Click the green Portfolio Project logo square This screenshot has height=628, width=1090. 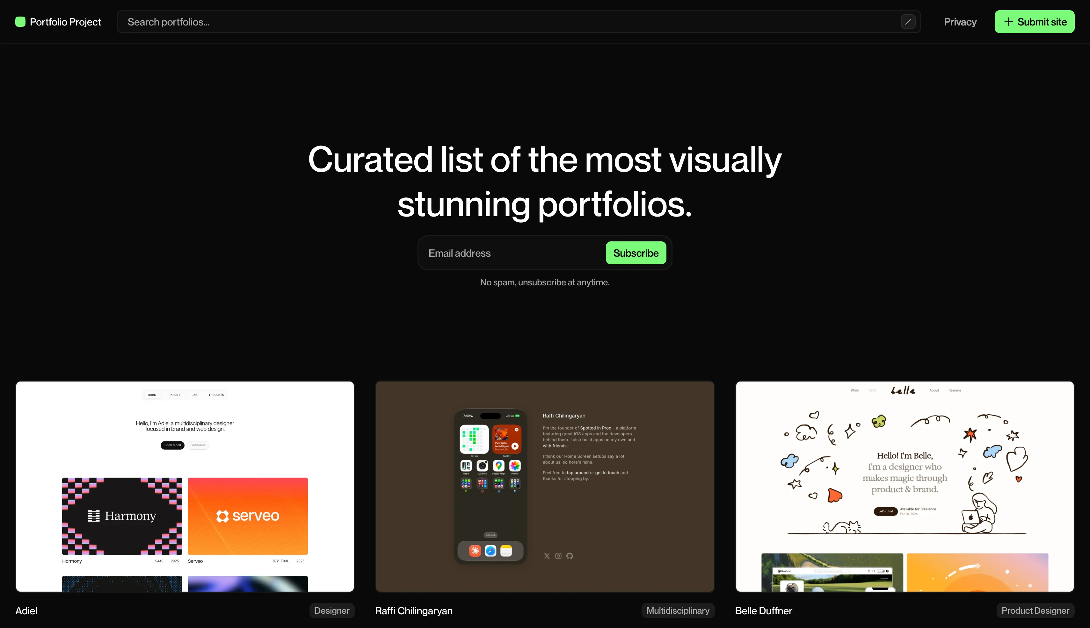click(x=20, y=22)
